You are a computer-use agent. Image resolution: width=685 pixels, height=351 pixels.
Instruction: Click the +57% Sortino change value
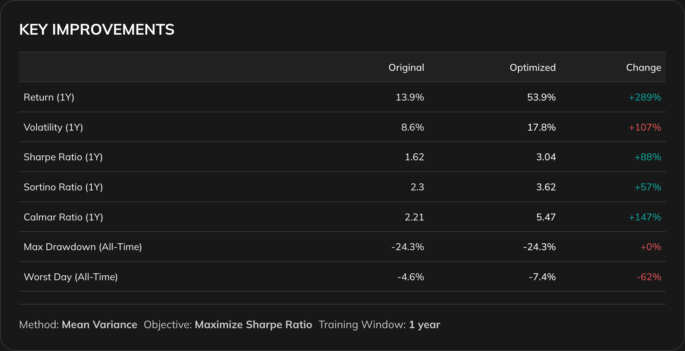click(648, 187)
